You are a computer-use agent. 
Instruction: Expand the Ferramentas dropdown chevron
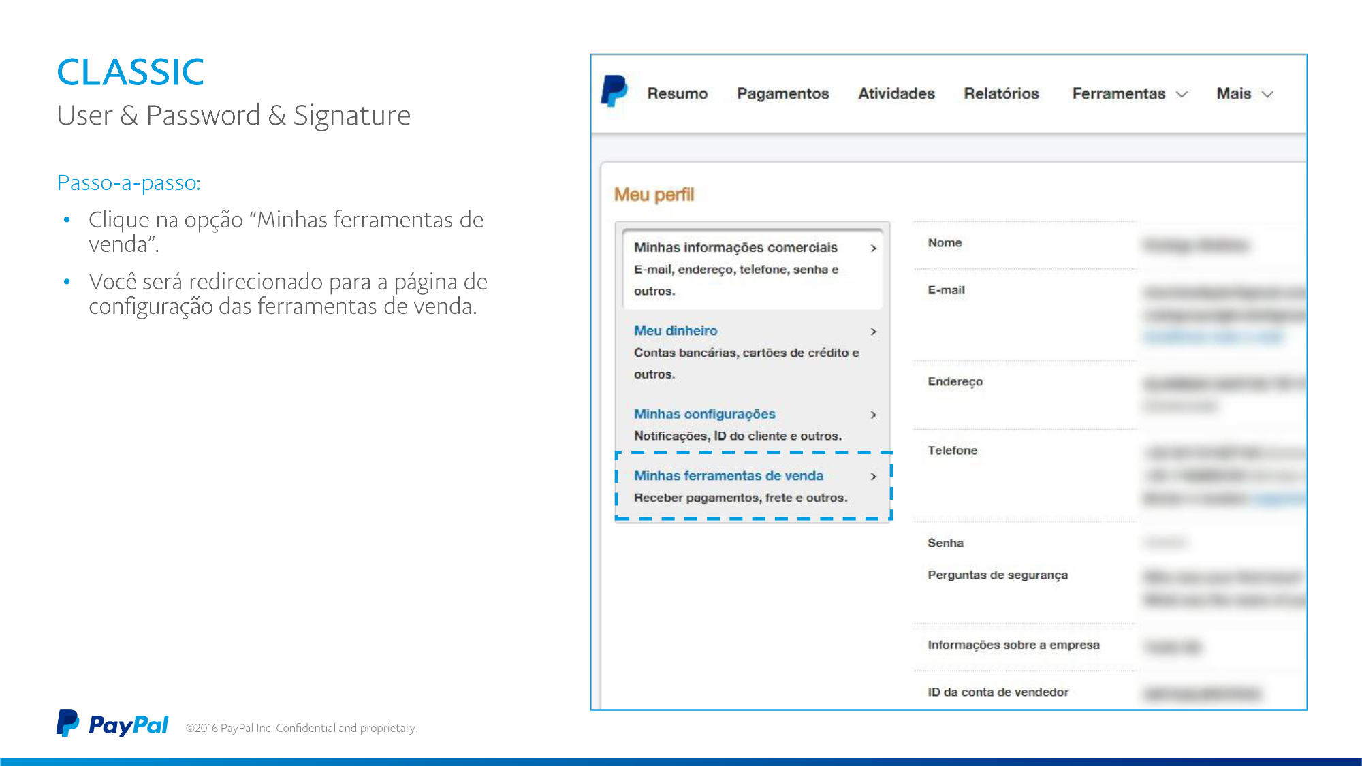tap(1182, 95)
